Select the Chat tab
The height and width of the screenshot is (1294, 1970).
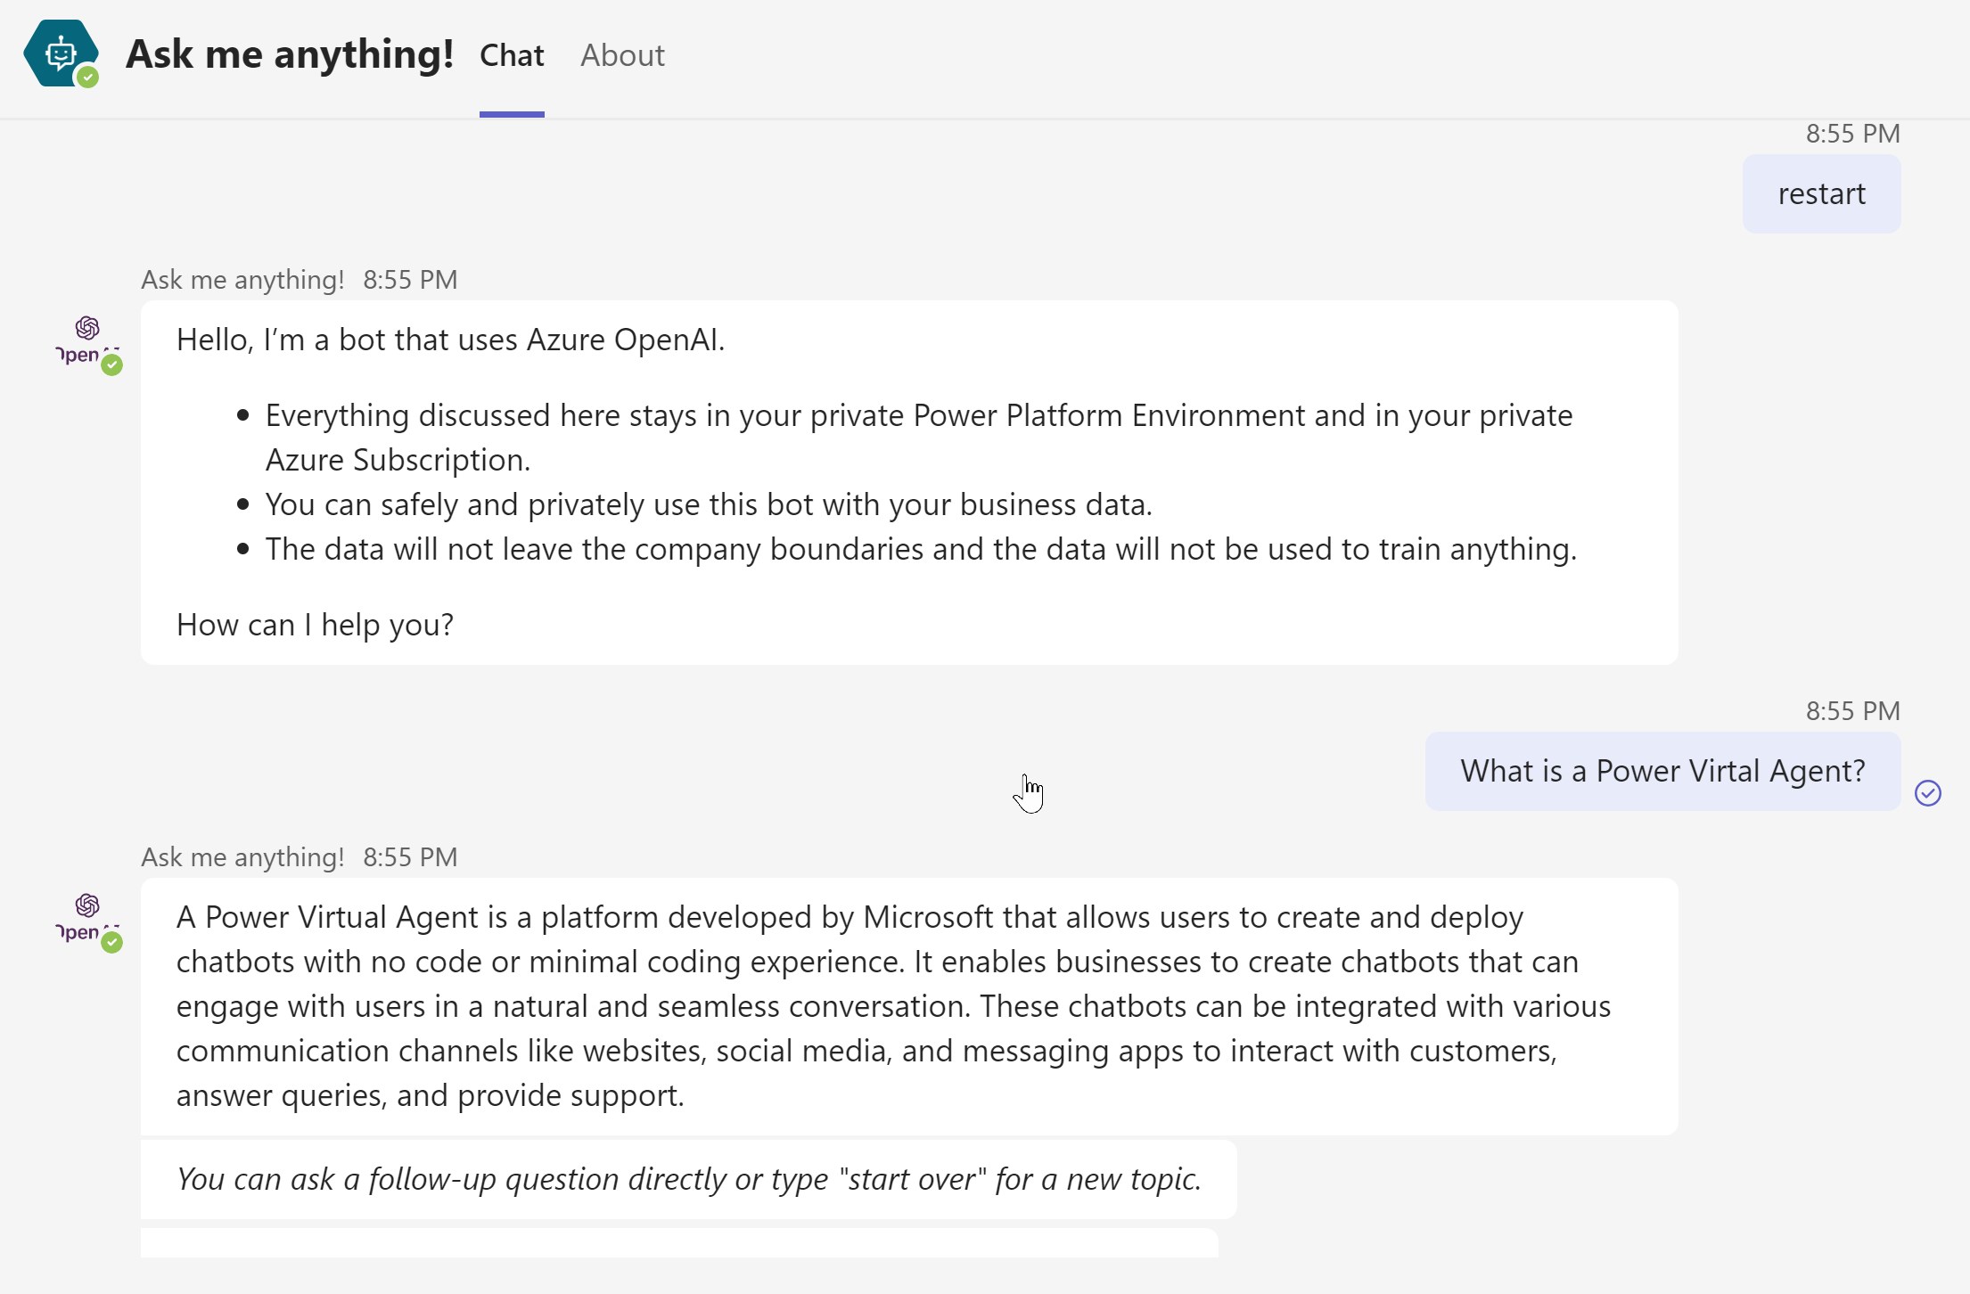point(512,55)
